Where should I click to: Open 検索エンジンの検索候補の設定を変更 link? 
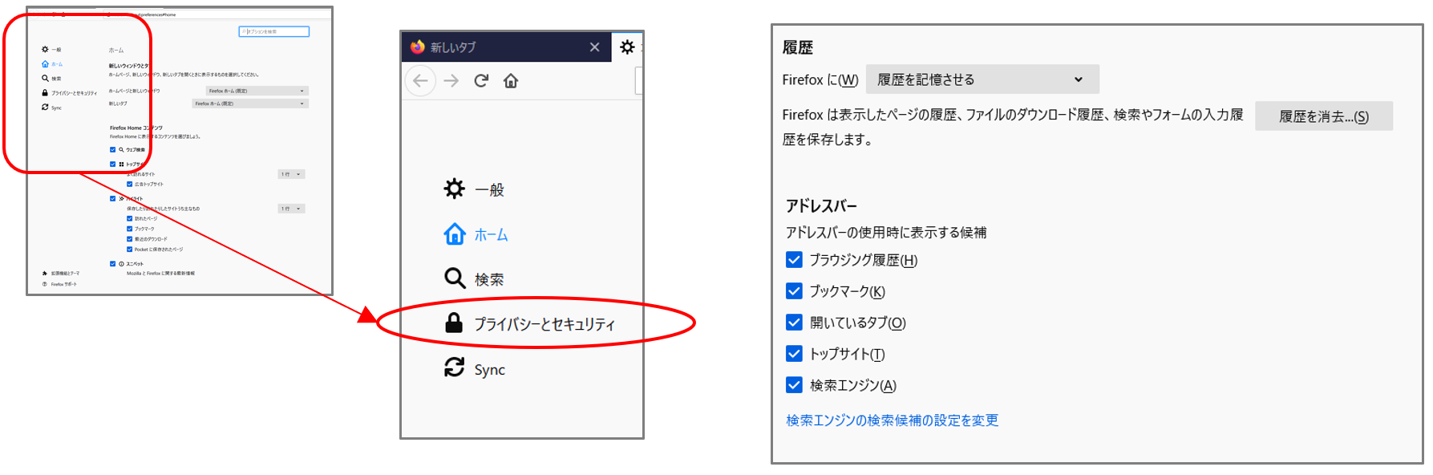892,420
